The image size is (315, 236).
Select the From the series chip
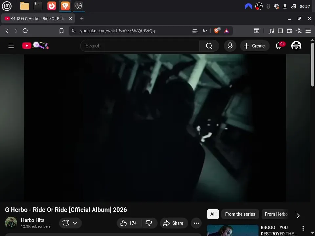pos(240,214)
